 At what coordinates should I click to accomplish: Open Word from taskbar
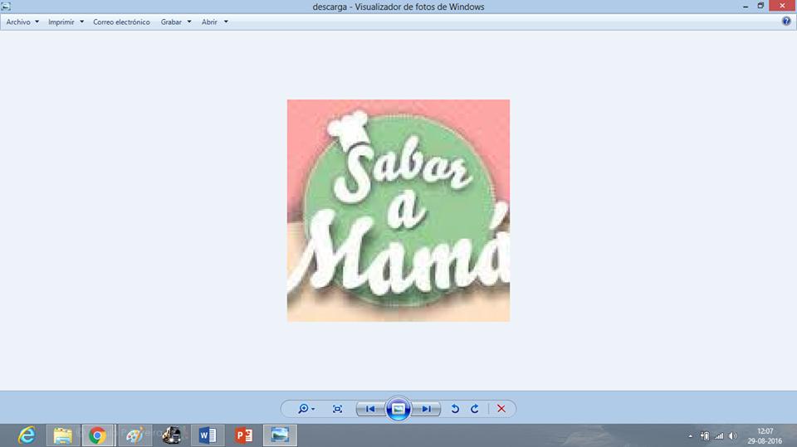point(208,435)
